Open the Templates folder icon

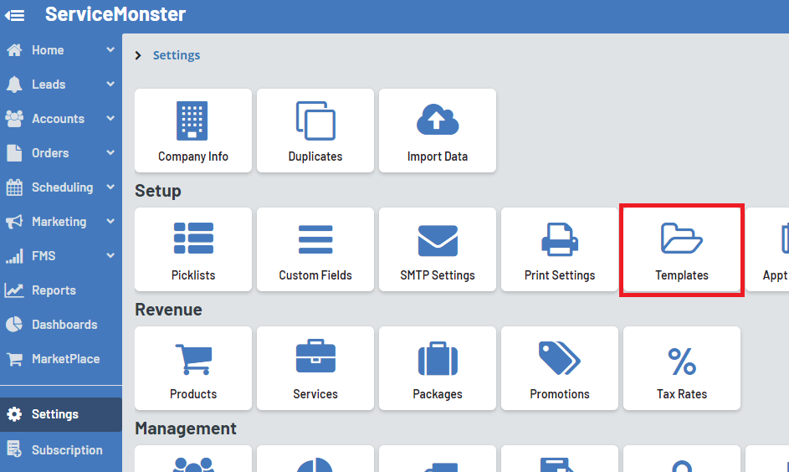coord(681,239)
